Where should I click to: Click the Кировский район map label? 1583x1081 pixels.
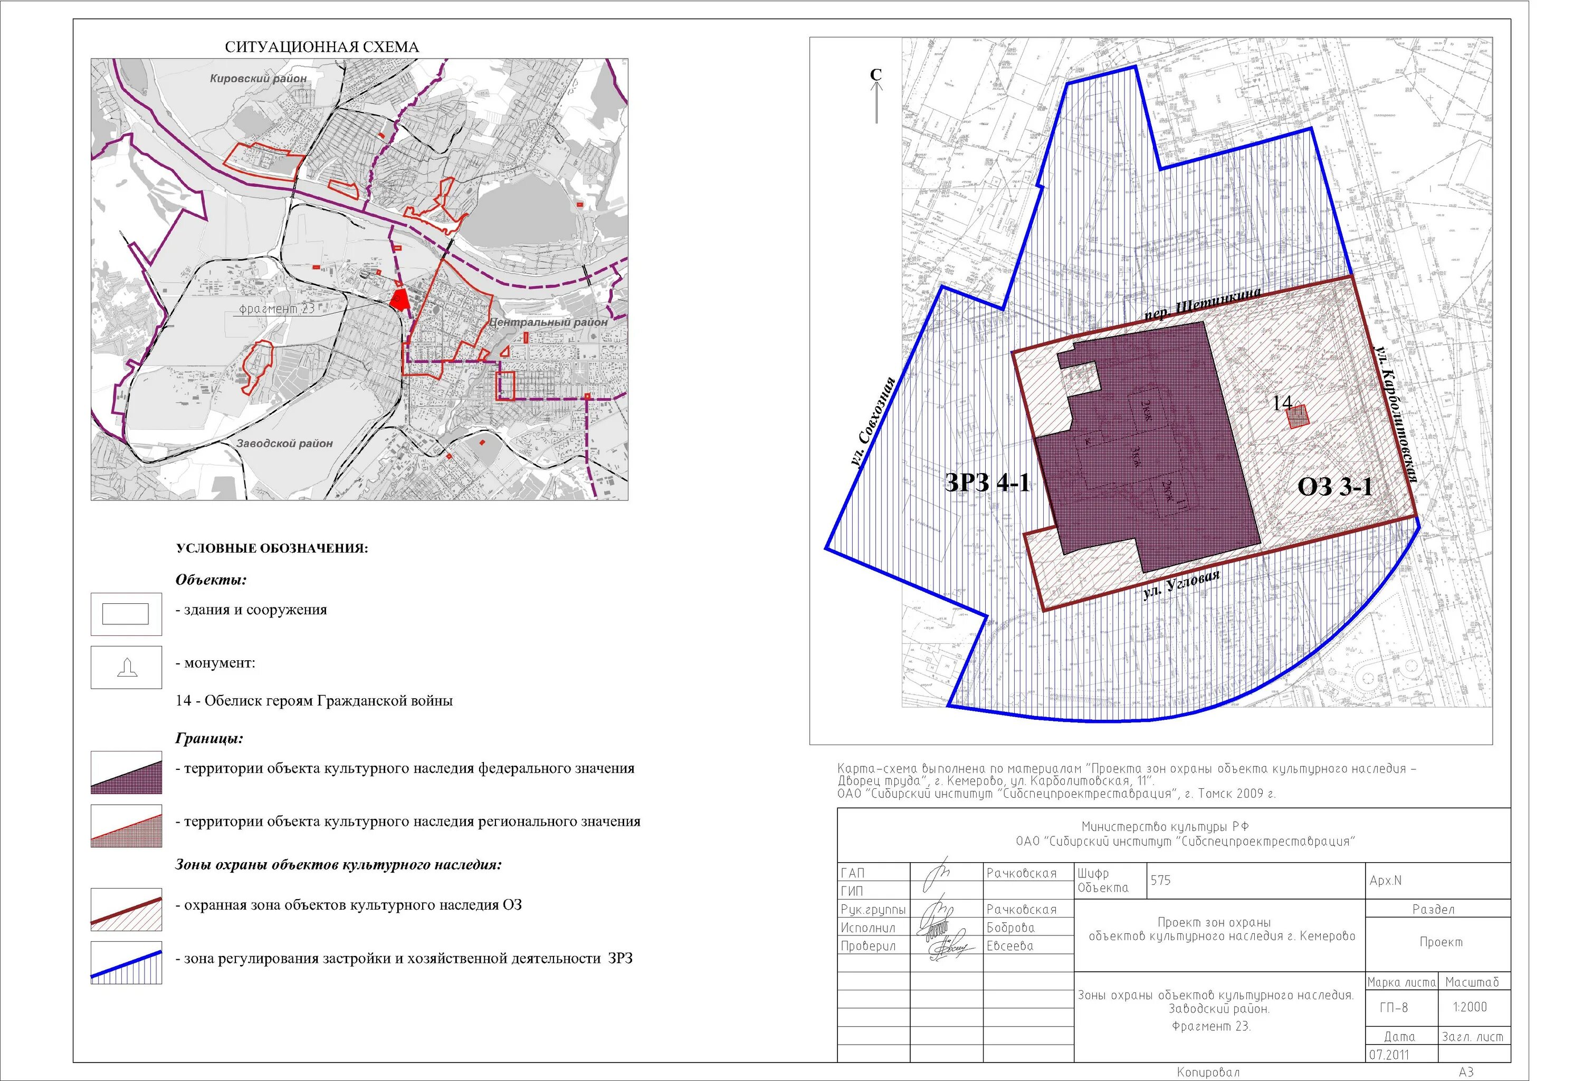pos(258,78)
